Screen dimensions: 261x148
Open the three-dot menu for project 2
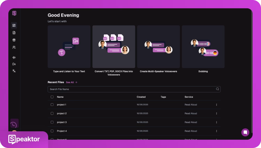(x=216, y=114)
